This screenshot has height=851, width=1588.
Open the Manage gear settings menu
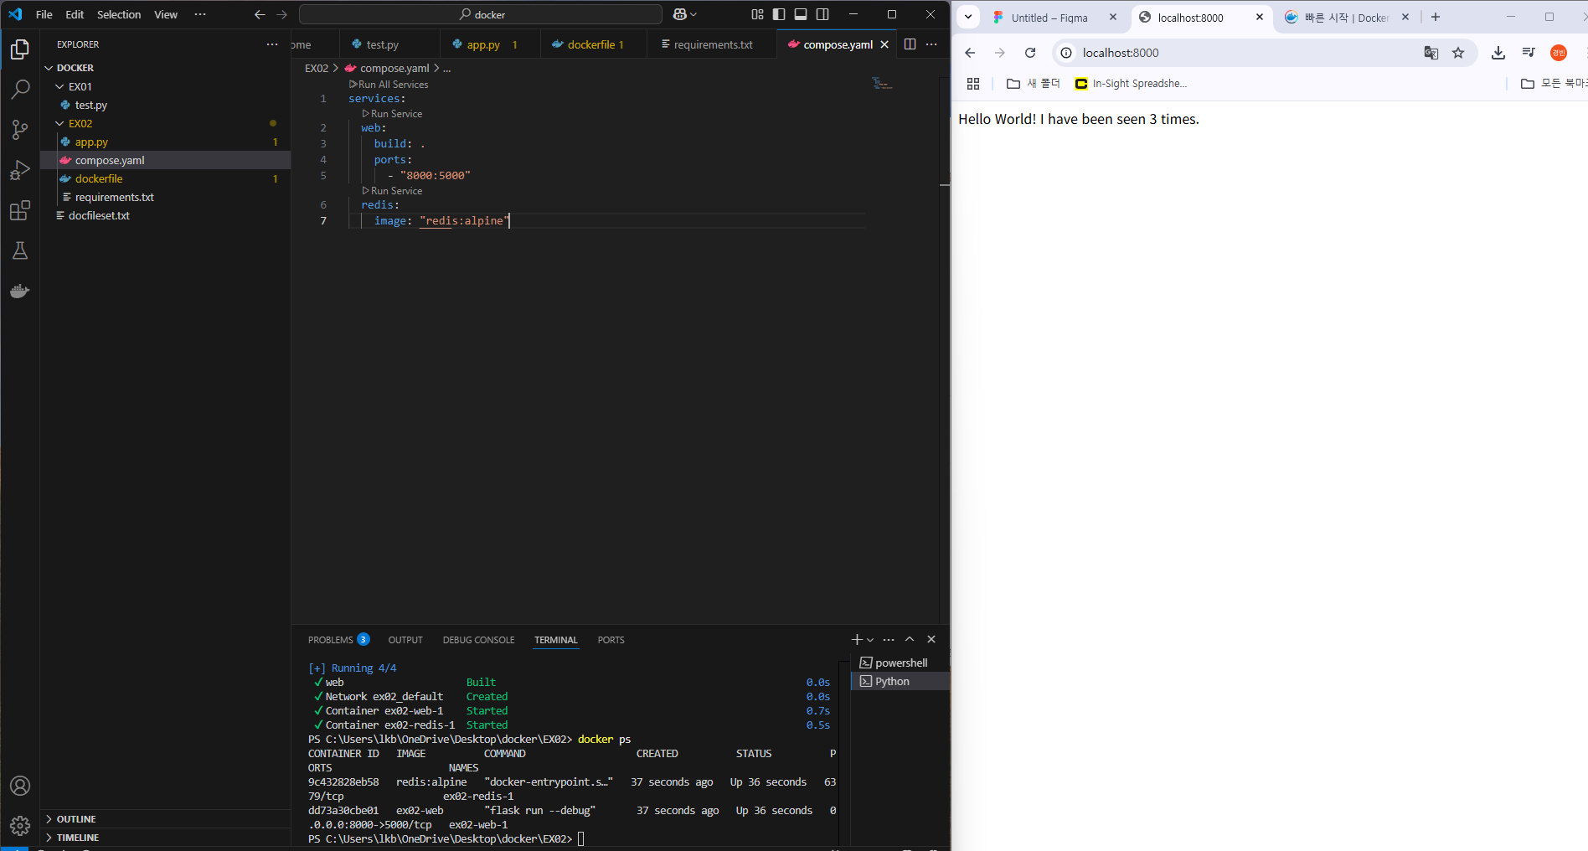20,826
